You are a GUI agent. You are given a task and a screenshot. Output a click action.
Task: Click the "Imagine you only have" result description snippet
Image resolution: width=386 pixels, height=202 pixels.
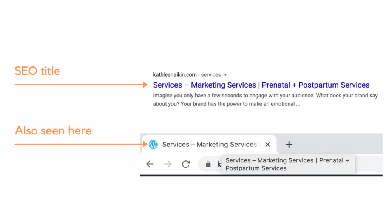(x=265, y=100)
